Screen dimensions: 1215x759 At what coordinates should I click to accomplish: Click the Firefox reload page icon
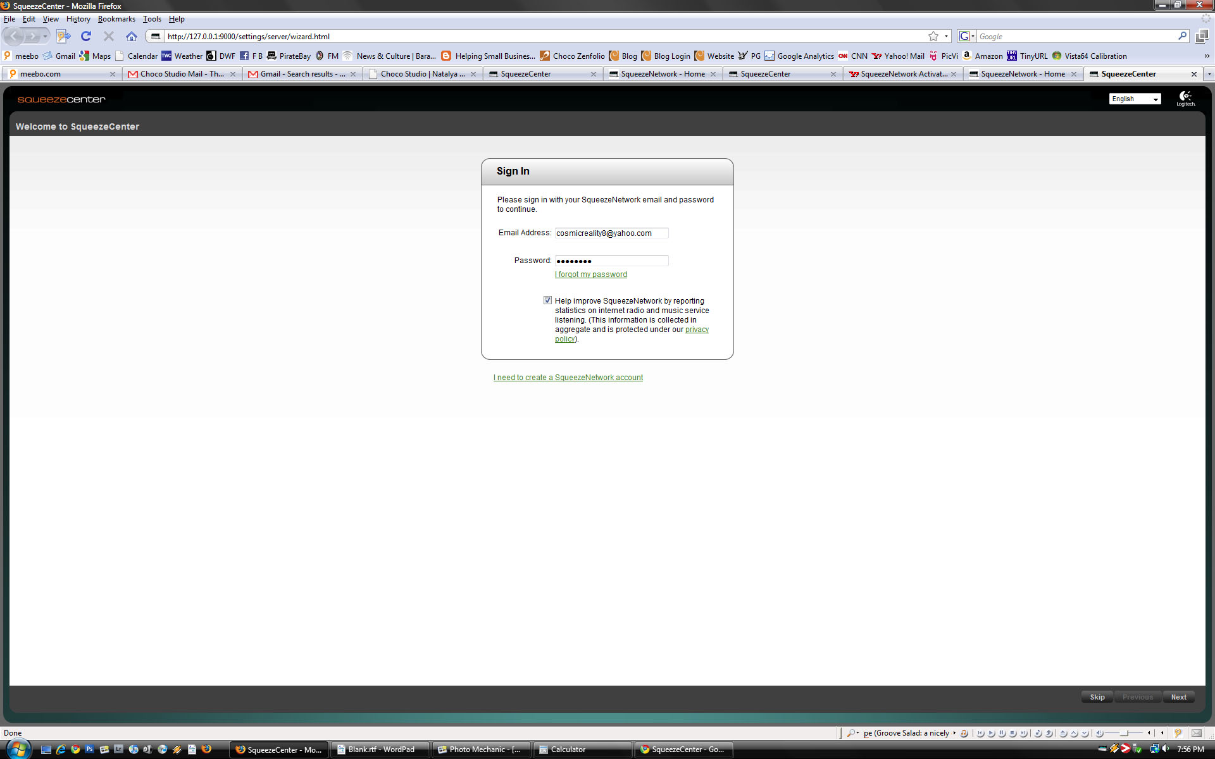86,36
